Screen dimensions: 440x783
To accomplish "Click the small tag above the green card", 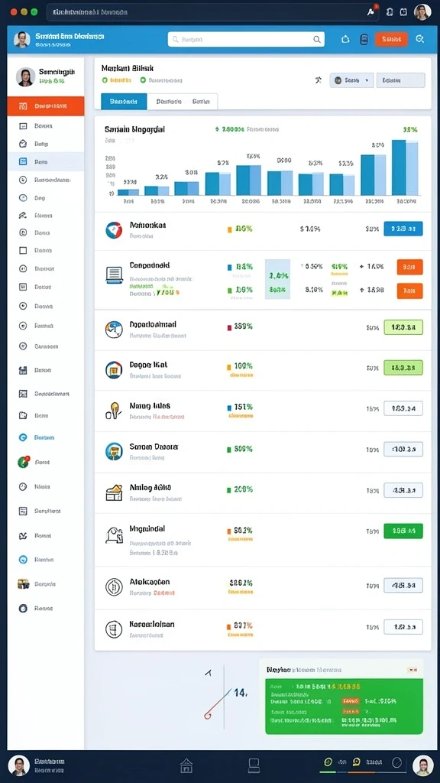I will coord(412,669).
